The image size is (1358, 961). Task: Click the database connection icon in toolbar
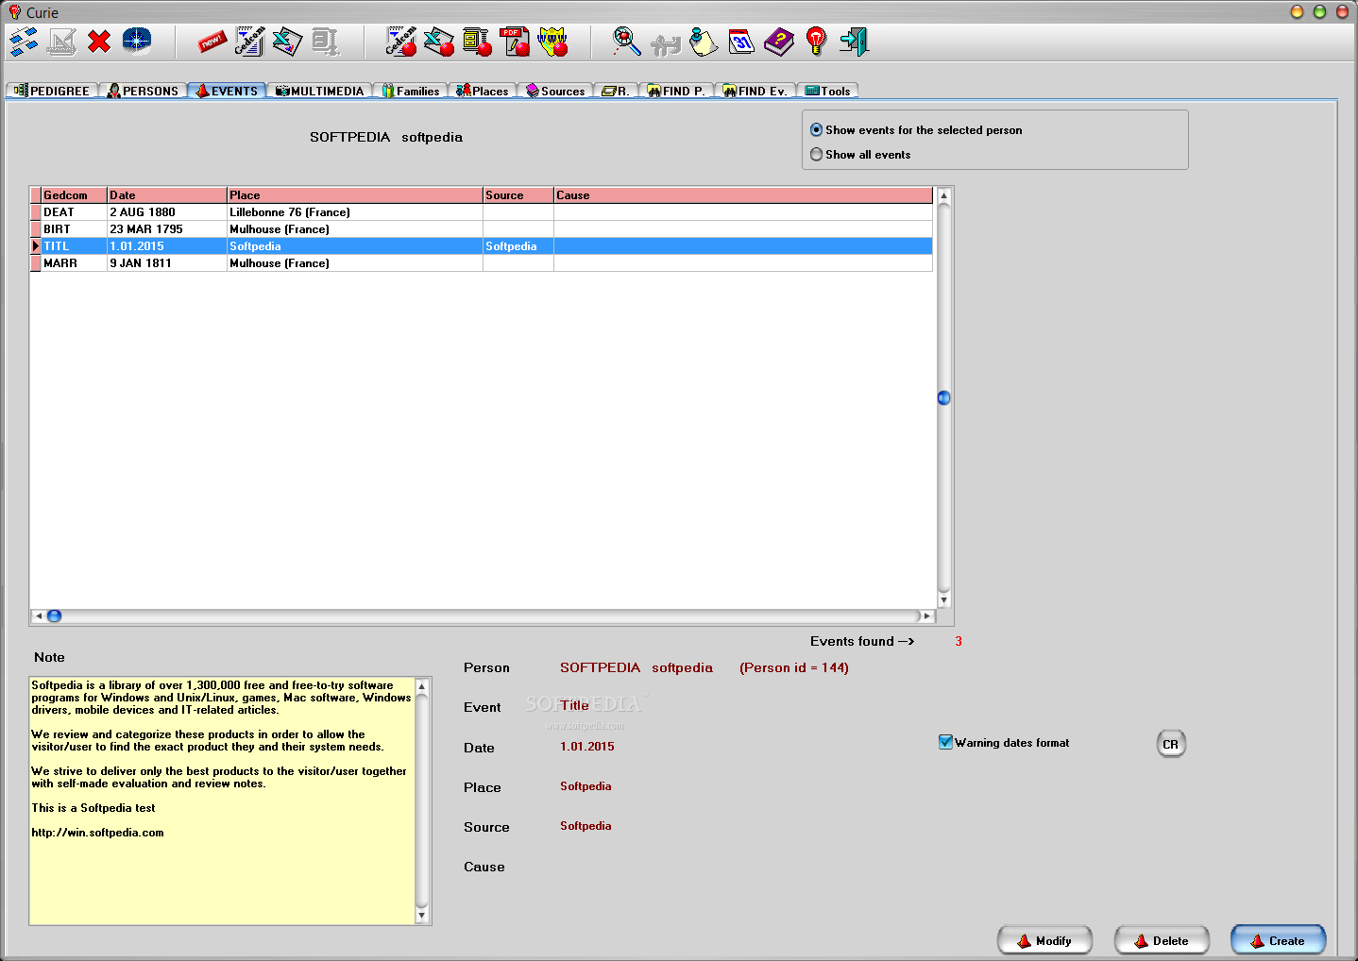pyautogui.click(x=24, y=42)
